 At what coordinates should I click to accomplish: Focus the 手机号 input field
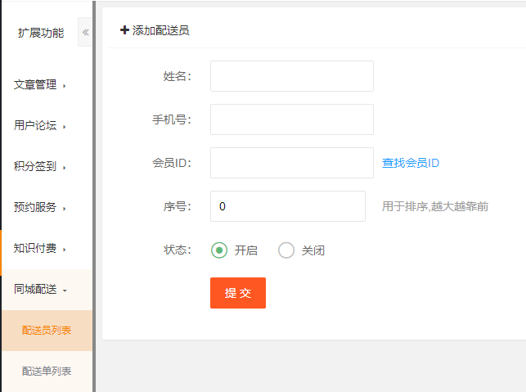point(291,119)
